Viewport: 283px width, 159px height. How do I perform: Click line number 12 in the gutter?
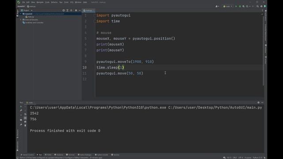[84, 79]
